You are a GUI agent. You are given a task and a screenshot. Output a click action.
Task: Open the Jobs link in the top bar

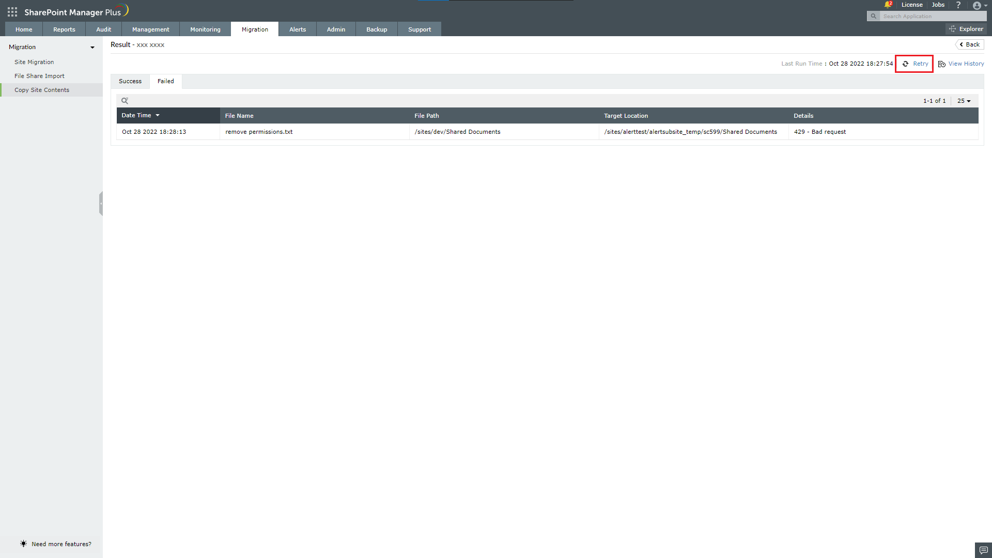[x=938, y=5]
